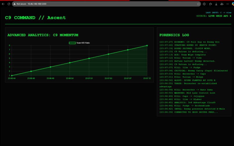Open the browser settings and more menu
Viewport: 234px width, 146px height.
(227, 4)
